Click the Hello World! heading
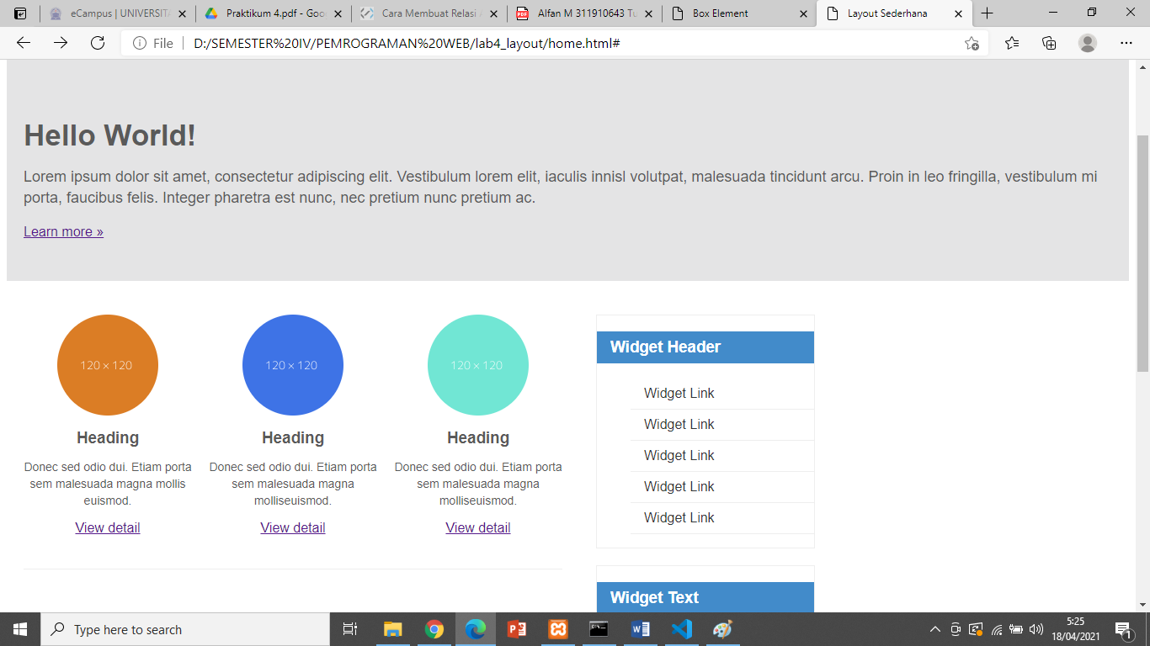The width and height of the screenshot is (1150, 646). (x=109, y=135)
